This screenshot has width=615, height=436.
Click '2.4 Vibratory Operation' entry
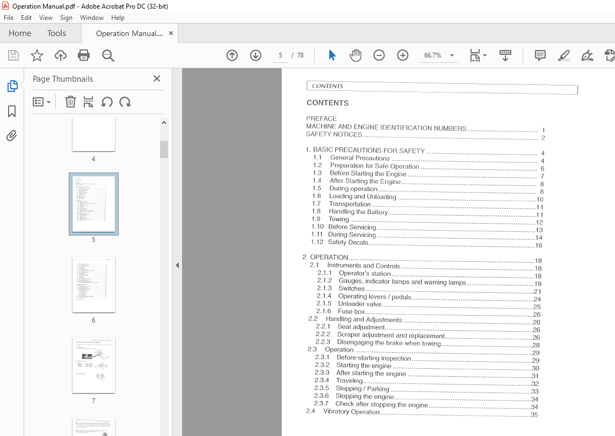click(x=422, y=412)
